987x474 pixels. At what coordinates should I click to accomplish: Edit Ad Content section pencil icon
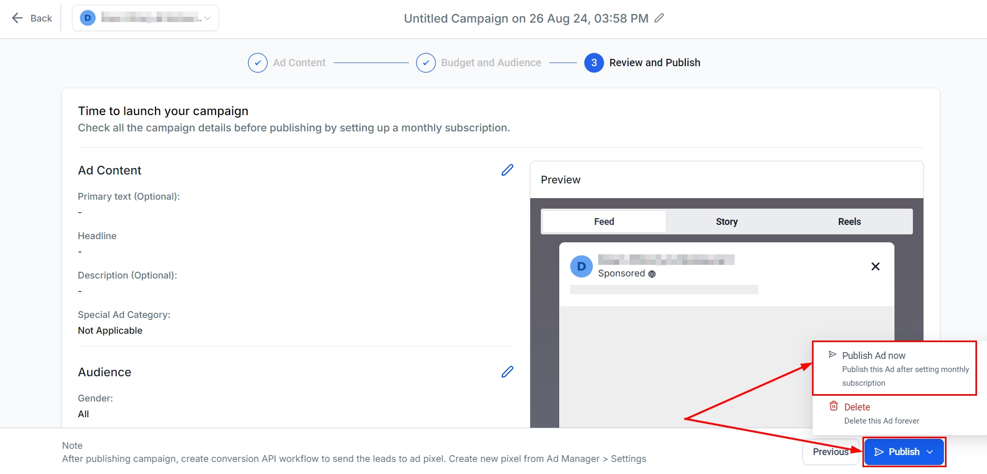[x=507, y=170]
